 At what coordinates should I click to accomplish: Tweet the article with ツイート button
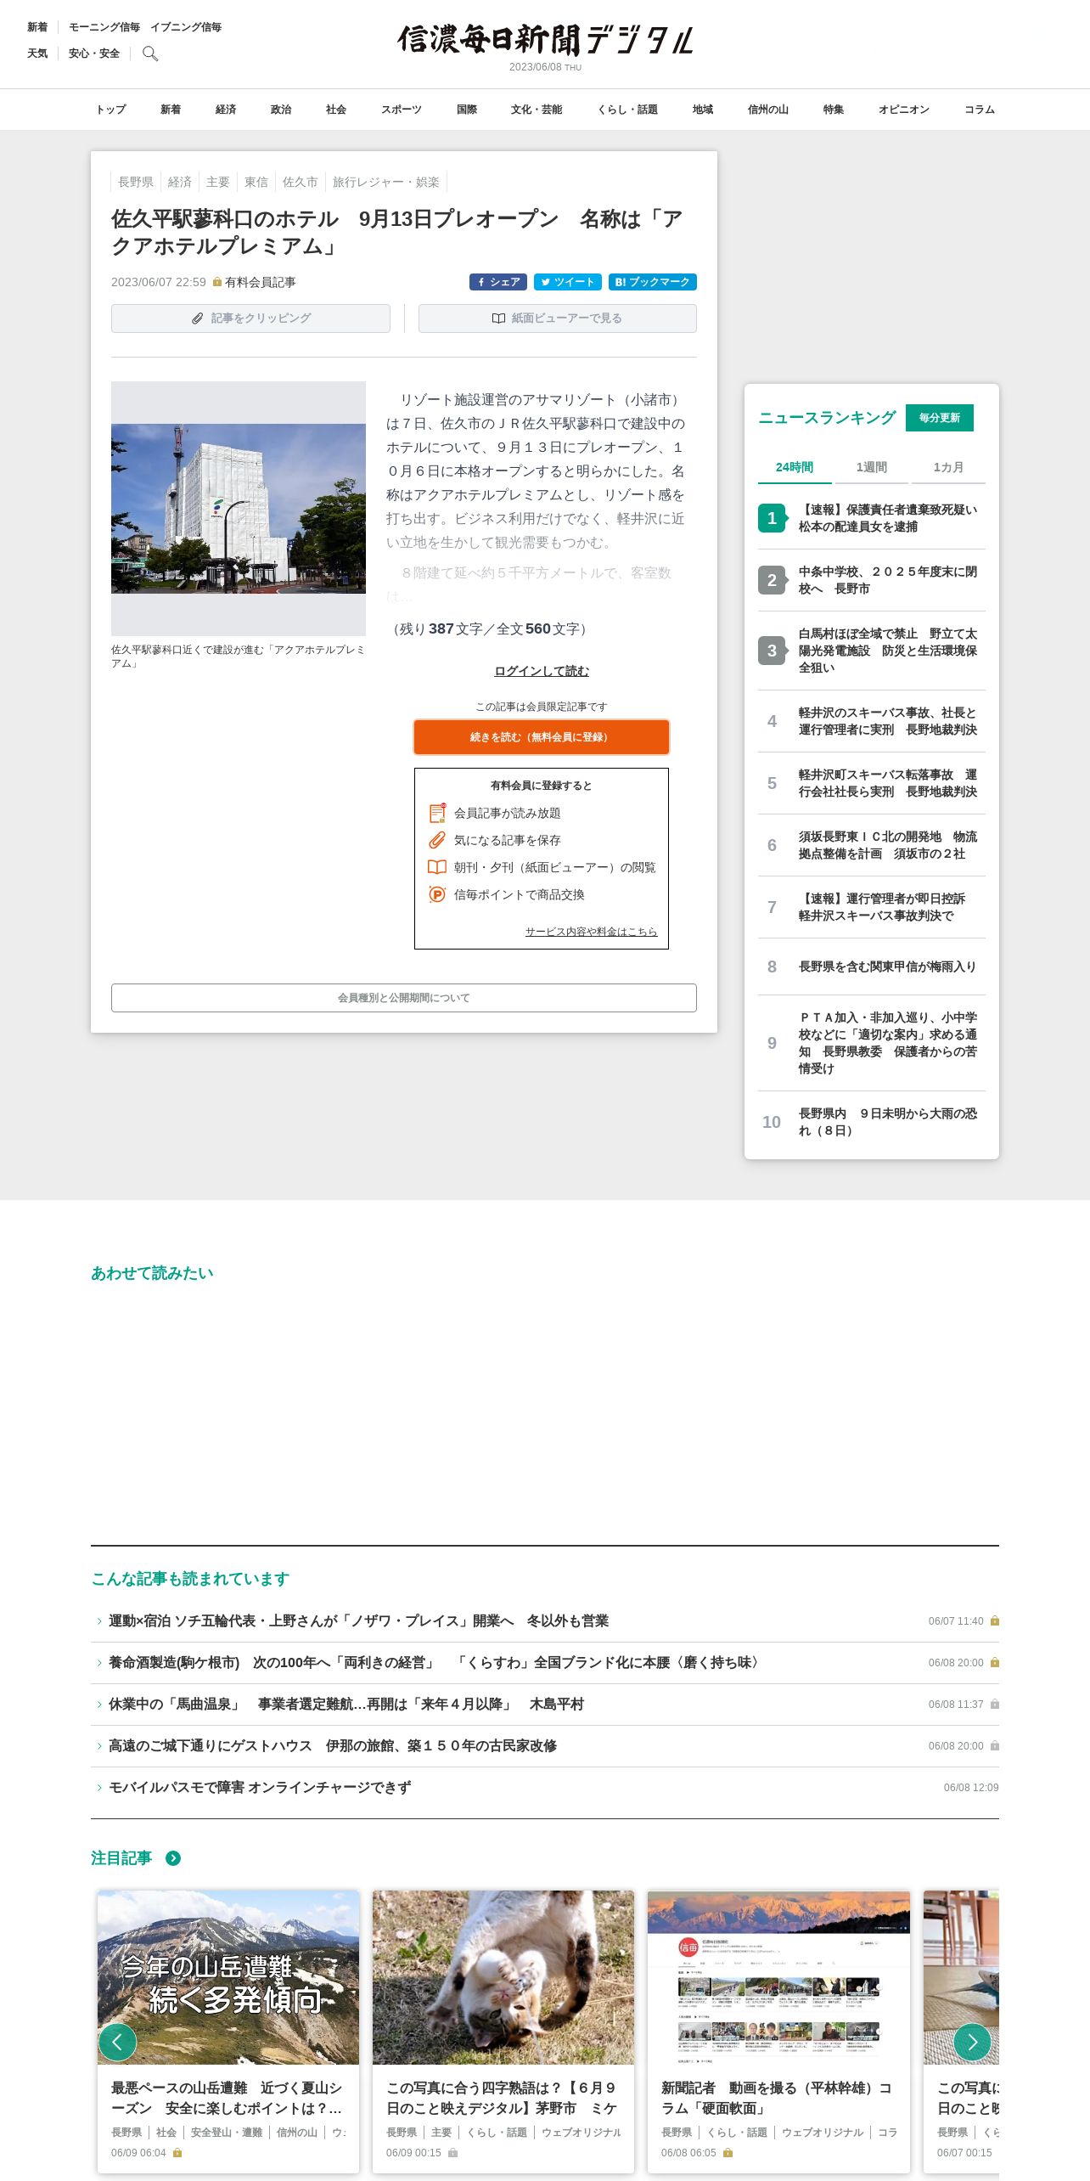(568, 282)
